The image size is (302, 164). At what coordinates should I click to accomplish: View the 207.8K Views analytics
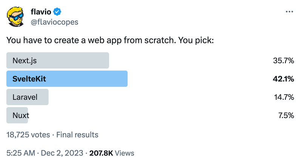[x=111, y=153]
